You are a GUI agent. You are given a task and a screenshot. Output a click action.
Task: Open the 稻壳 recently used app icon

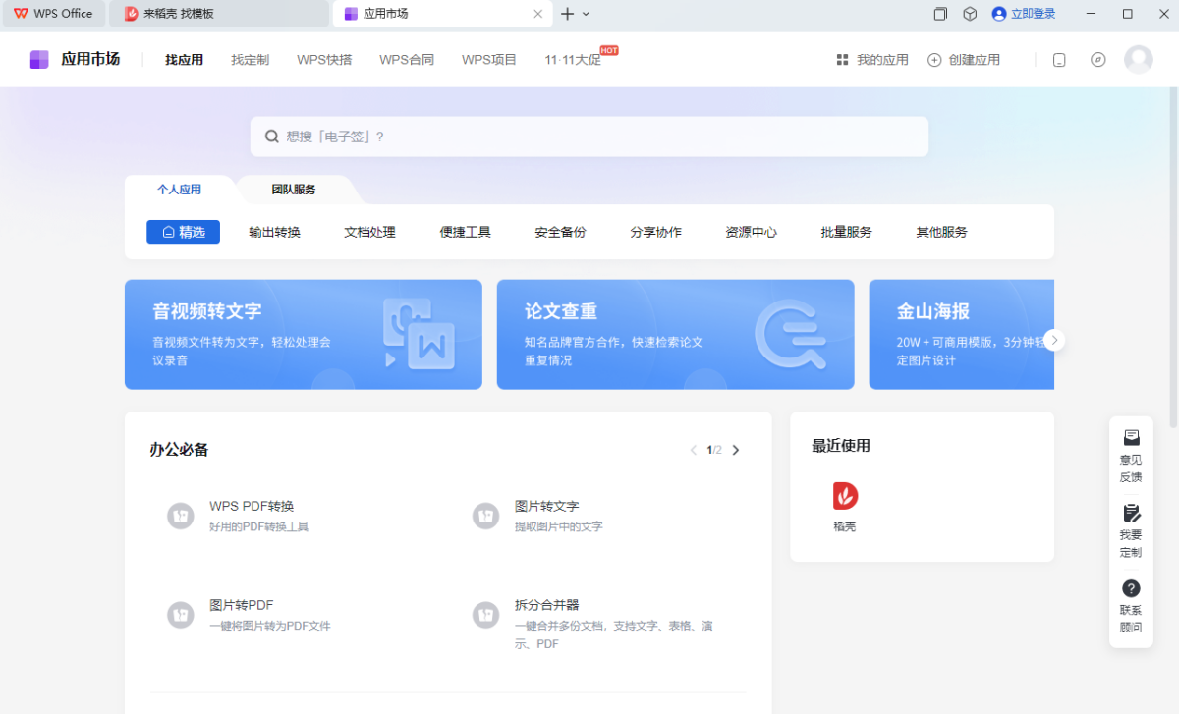pos(845,496)
